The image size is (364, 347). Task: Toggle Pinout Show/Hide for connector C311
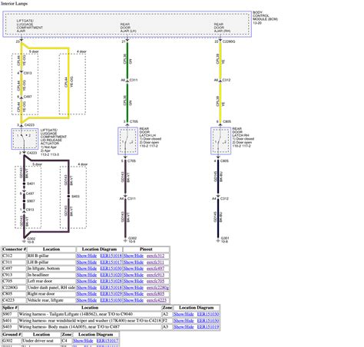pos(134,262)
